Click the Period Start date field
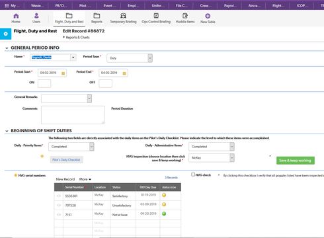The width and height of the screenshot is (324, 238). point(52,73)
